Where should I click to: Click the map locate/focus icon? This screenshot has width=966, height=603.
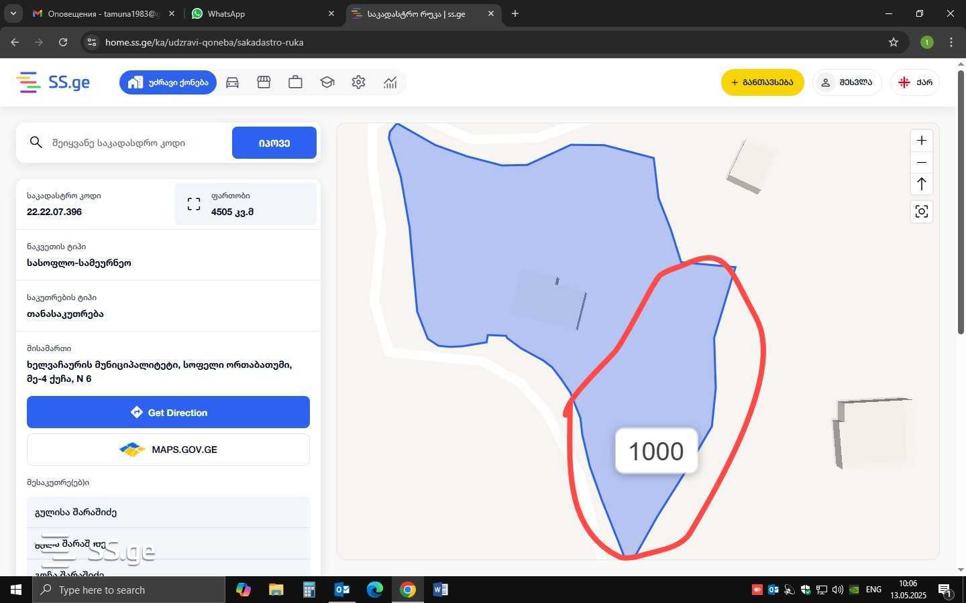click(x=921, y=212)
